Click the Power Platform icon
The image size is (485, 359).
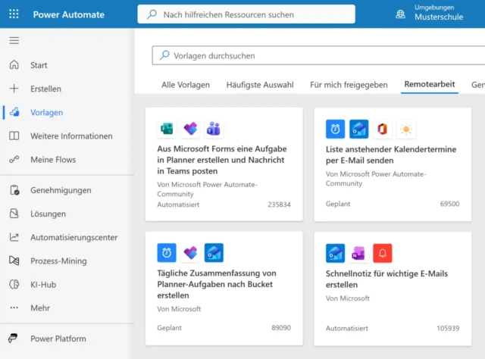[x=13, y=339]
